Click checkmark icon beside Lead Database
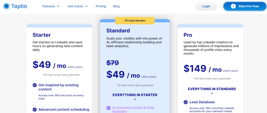The height and width of the screenshot is (113, 267). click(x=186, y=102)
